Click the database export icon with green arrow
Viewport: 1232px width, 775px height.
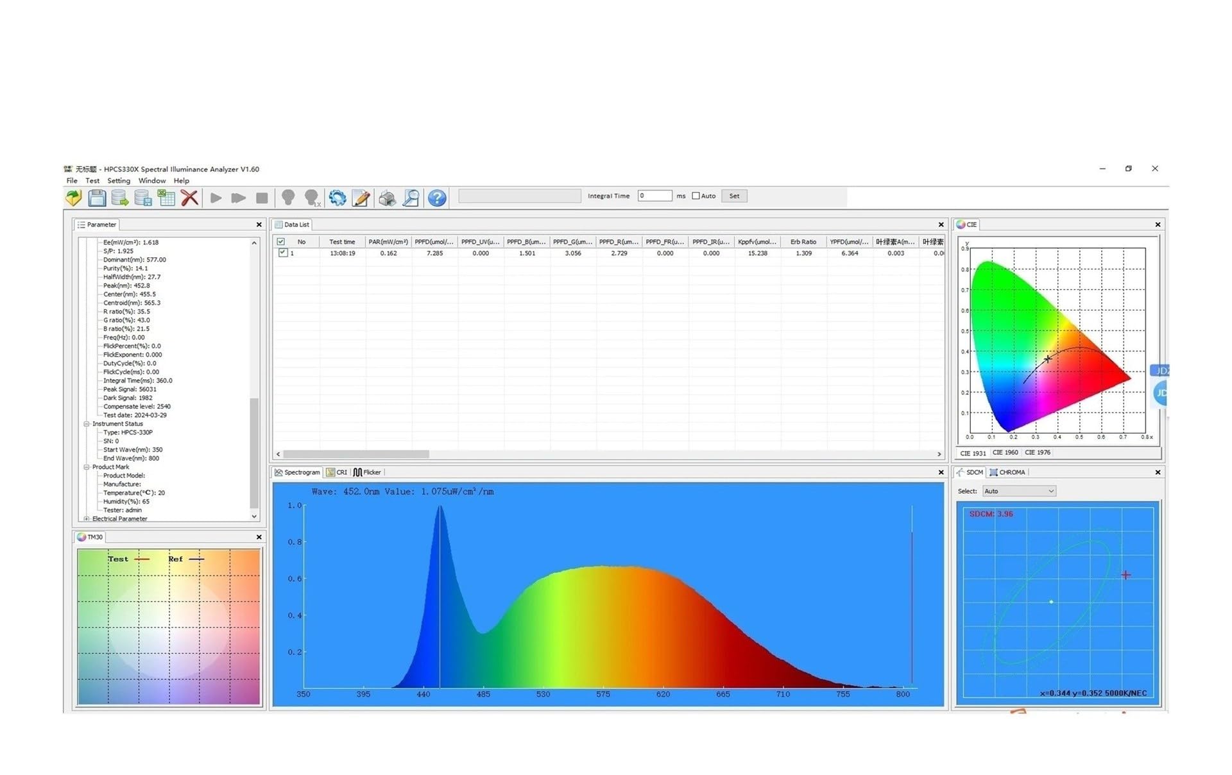(120, 198)
